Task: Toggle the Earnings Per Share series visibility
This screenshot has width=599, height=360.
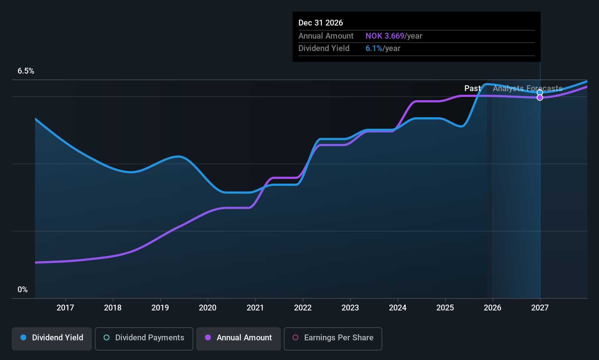Action: coord(333,339)
